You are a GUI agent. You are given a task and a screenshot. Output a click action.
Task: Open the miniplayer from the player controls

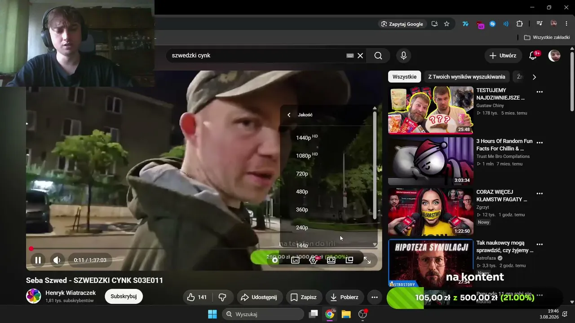coord(349,260)
